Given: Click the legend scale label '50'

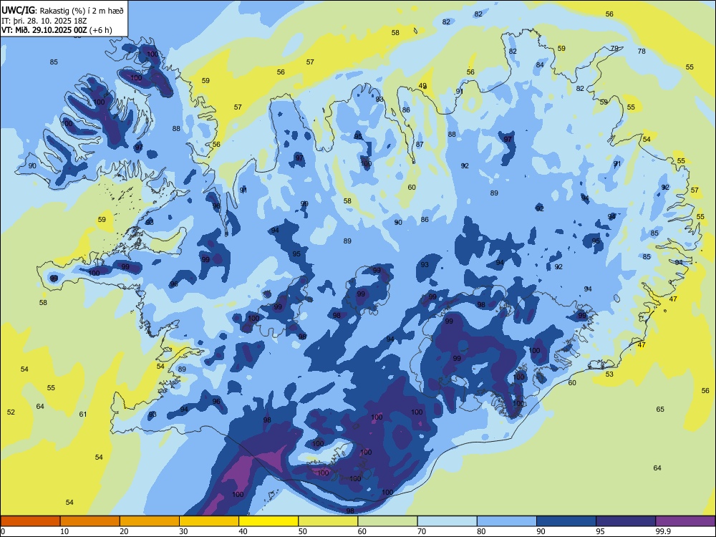Looking at the screenshot, I should [x=302, y=531].
